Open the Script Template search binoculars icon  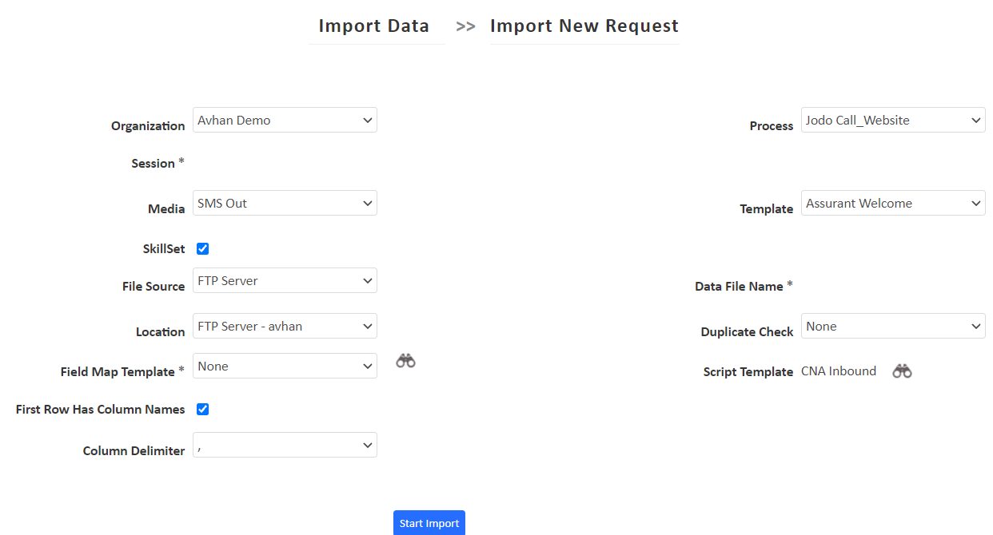point(902,371)
